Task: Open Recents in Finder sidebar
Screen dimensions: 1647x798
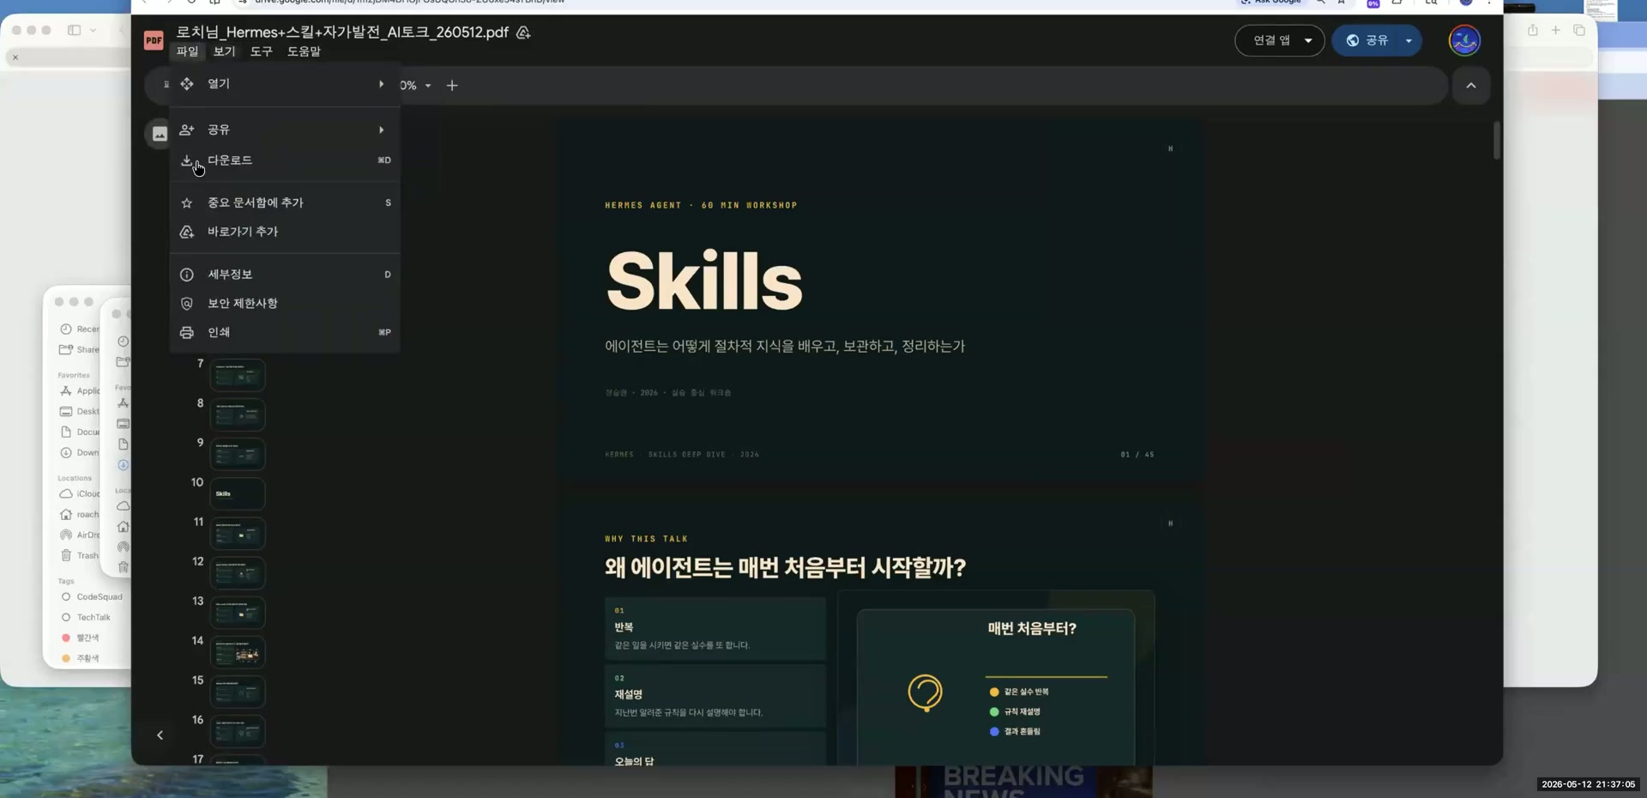Action: [x=81, y=329]
